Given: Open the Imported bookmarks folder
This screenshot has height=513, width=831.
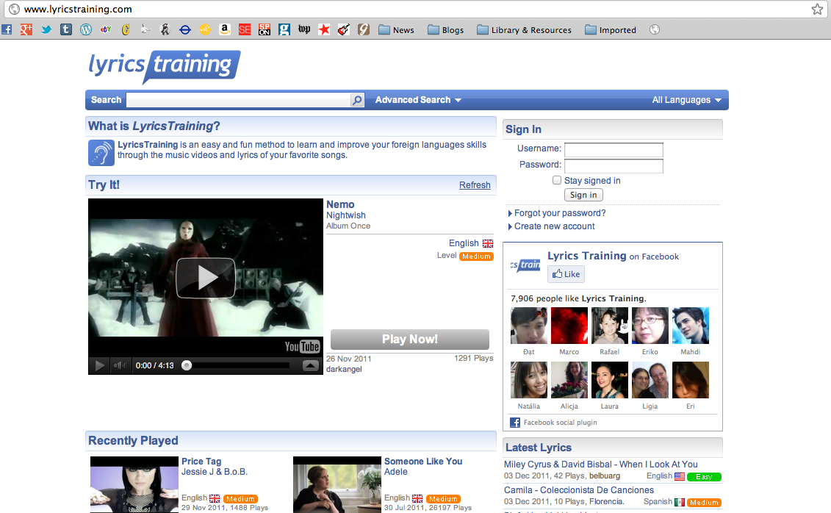Looking at the screenshot, I should [x=611, y=29].
